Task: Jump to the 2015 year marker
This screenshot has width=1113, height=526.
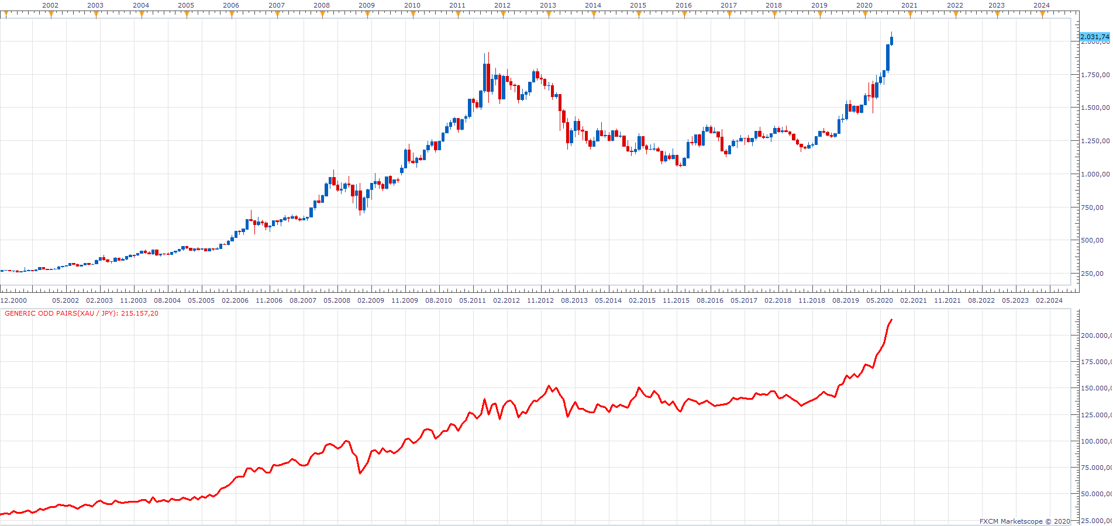Action: [638, 5]
